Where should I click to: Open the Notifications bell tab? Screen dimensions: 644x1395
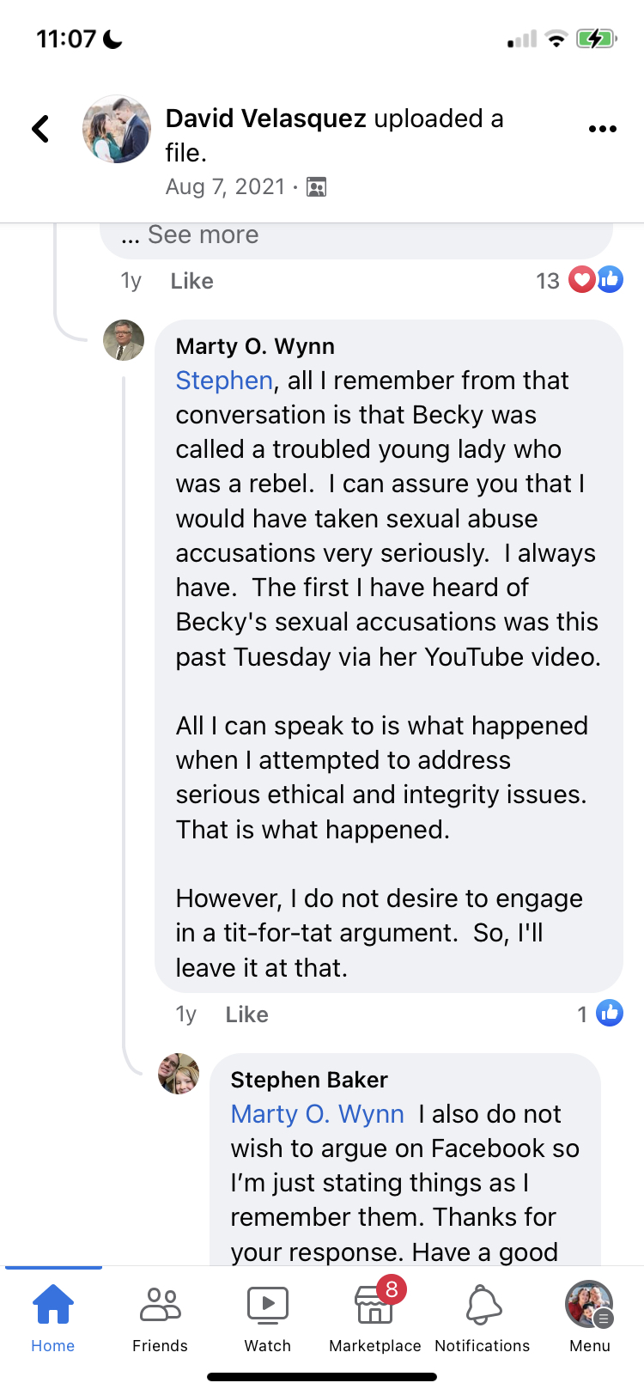[483, 1316]
